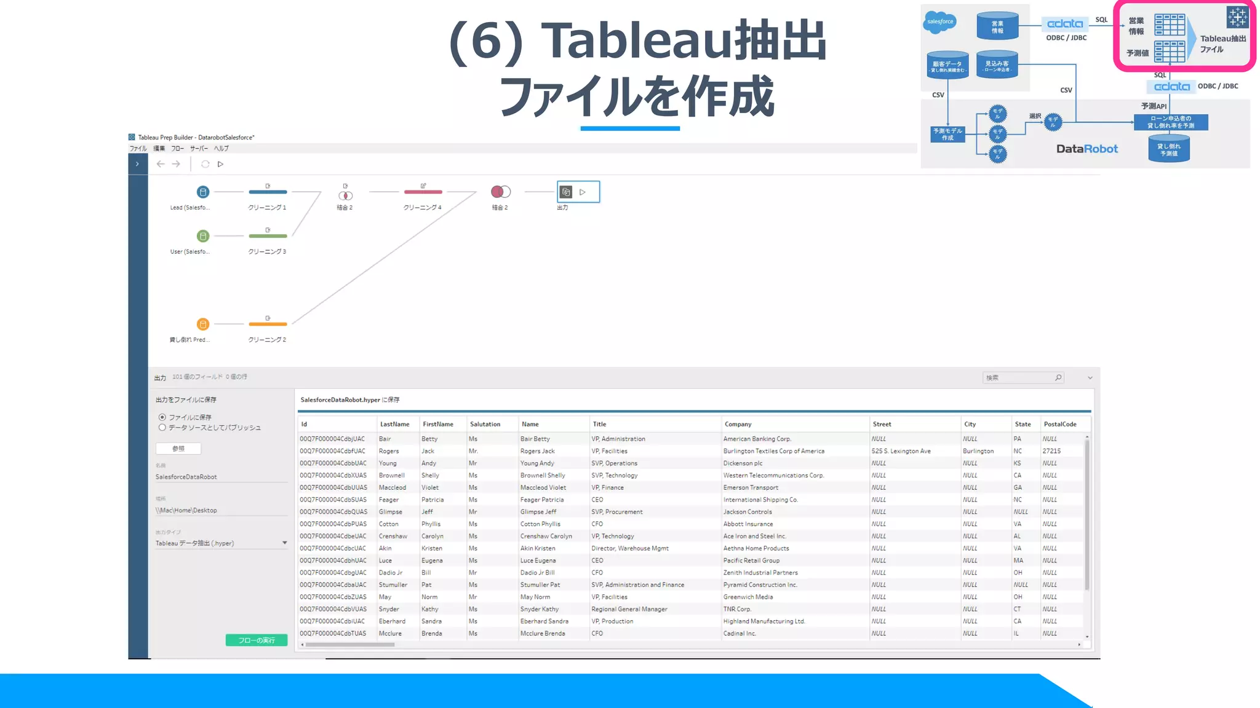Select the green クリーニング 3 step bar
This screenshot has height=708, width=1260.
tap(268, 236)
